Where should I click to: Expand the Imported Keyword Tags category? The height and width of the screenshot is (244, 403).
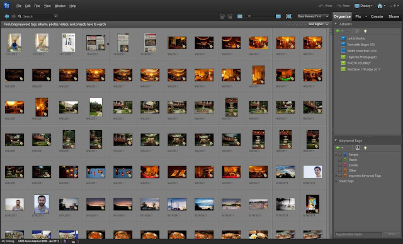coord(336,175)
